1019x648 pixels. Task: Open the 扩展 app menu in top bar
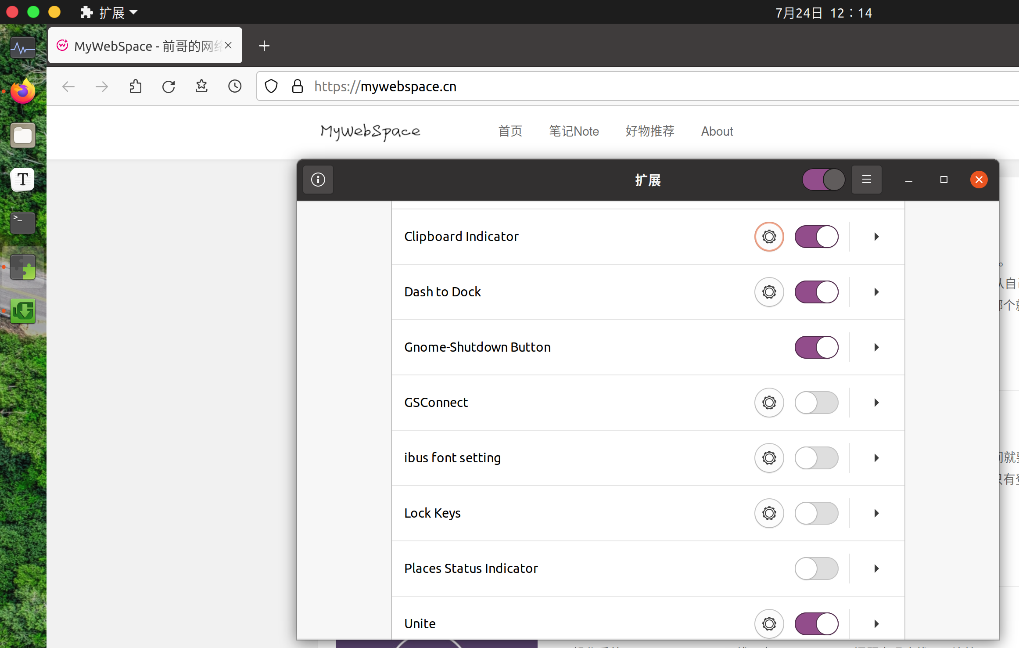point(109,12)
